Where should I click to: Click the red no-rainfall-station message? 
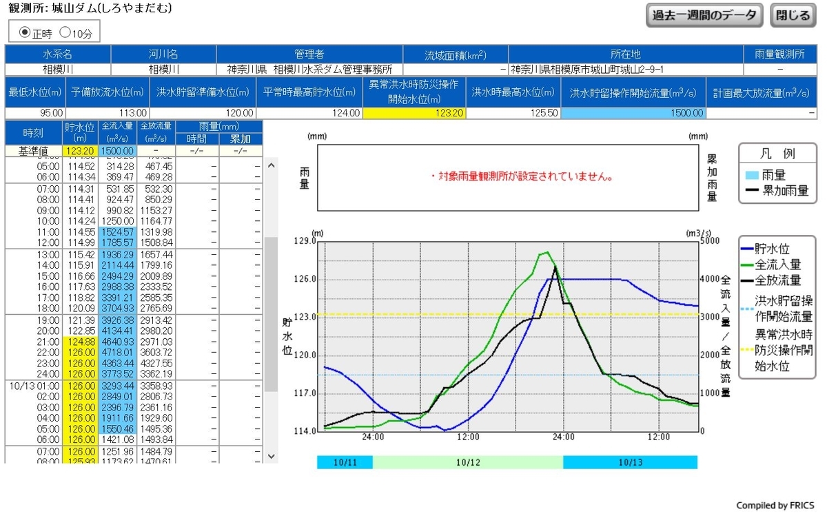pos(522,177)
